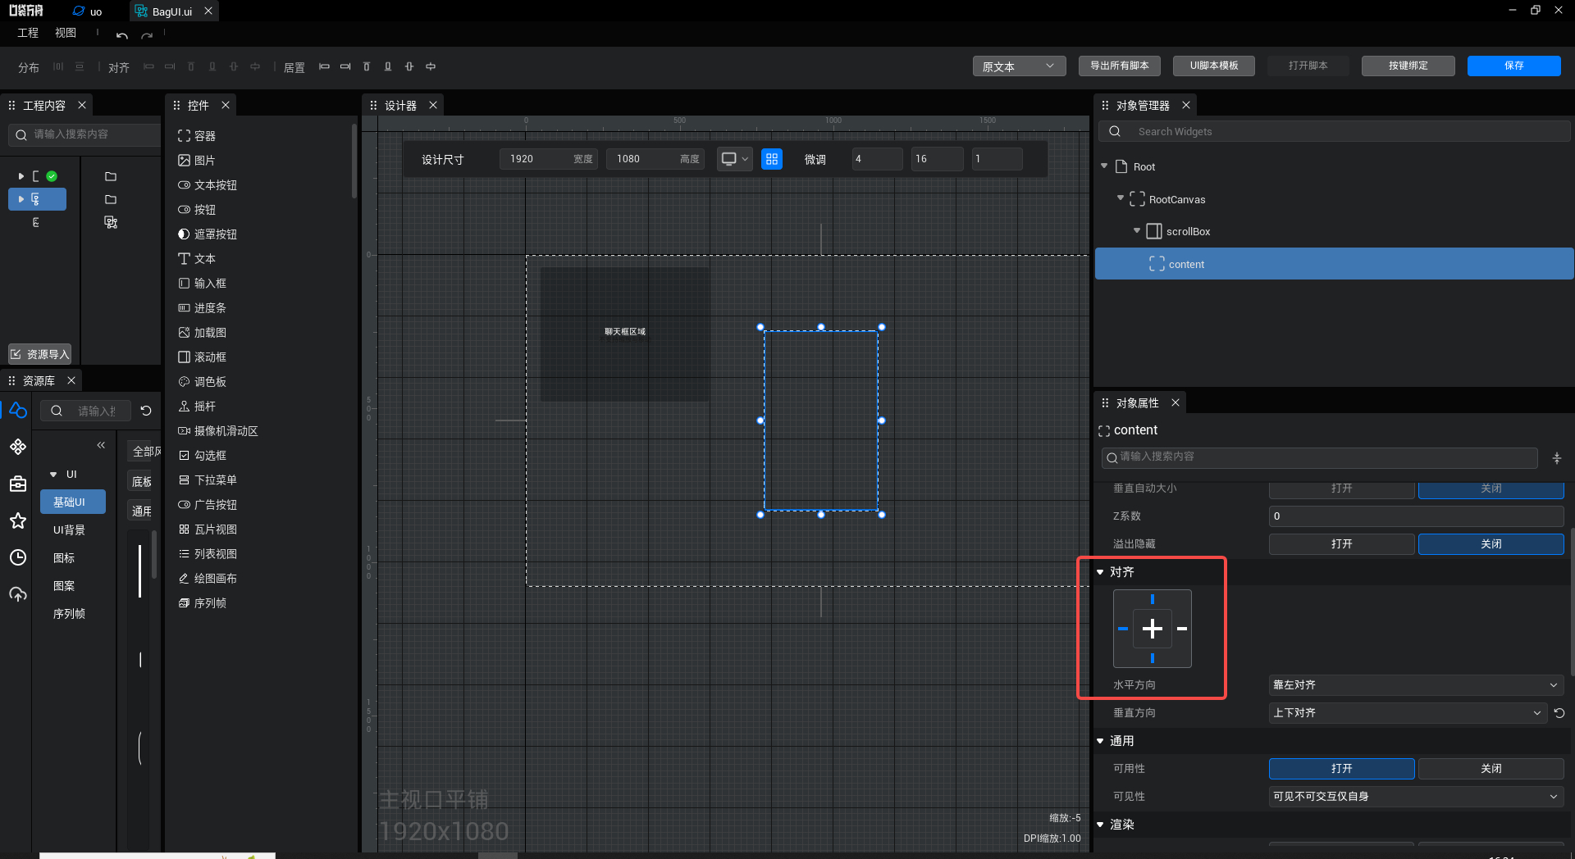Image resolution: width=1575 pixels, height=859 pixels.
Task: Click the Z系数 value field
Action: [1416, 516]
